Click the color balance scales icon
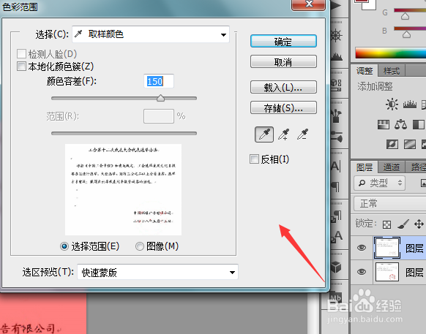Viewport: 426px width, 334px height. pos(400,124)
